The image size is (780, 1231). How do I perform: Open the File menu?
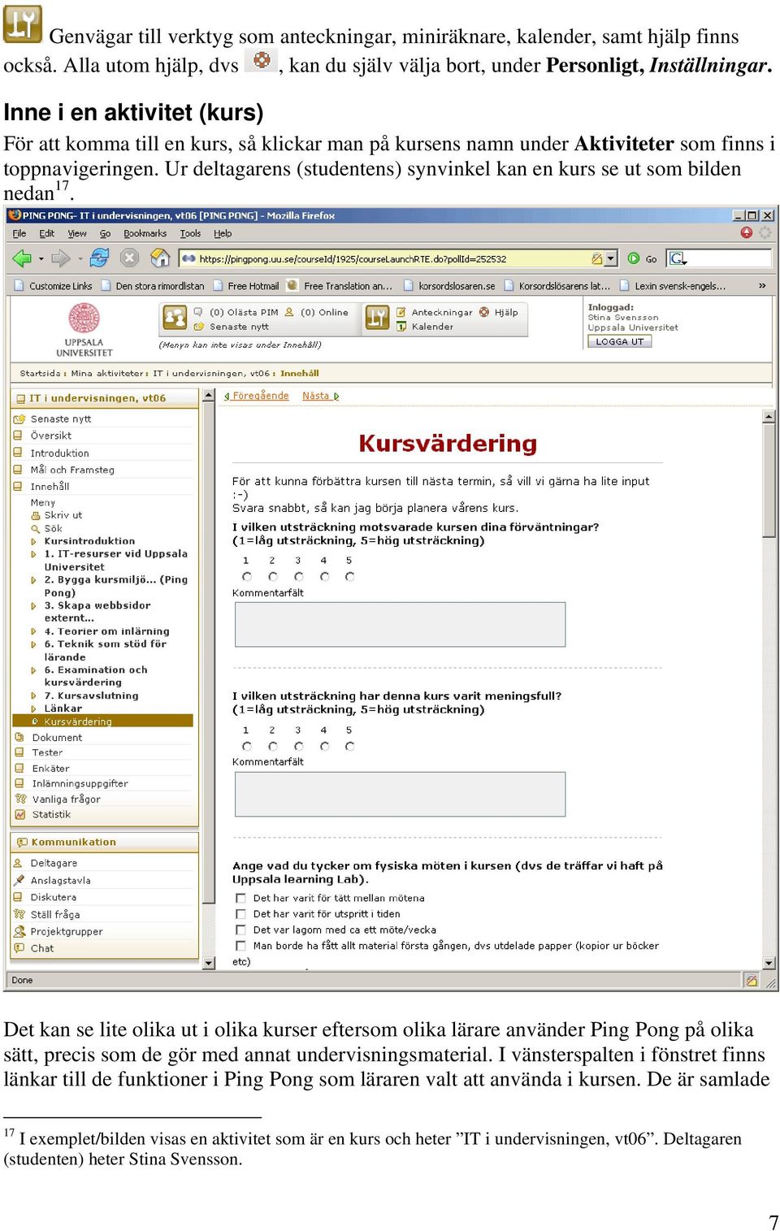pyautogui.click(x=19, y=233)
